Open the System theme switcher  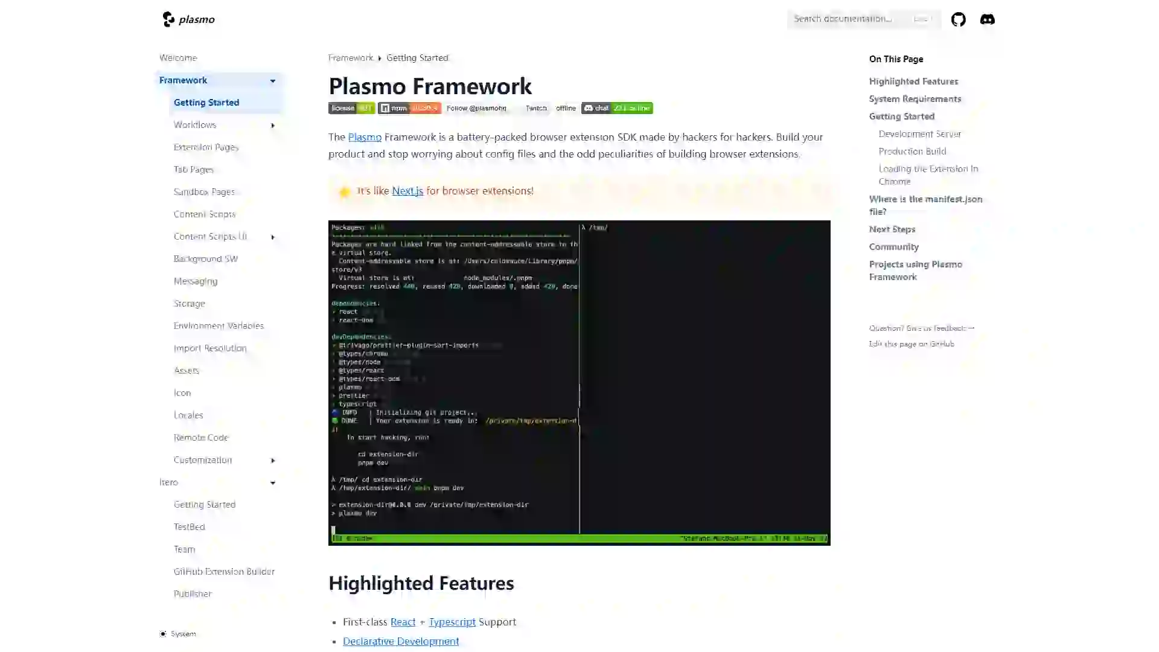(x=178, y=633)
